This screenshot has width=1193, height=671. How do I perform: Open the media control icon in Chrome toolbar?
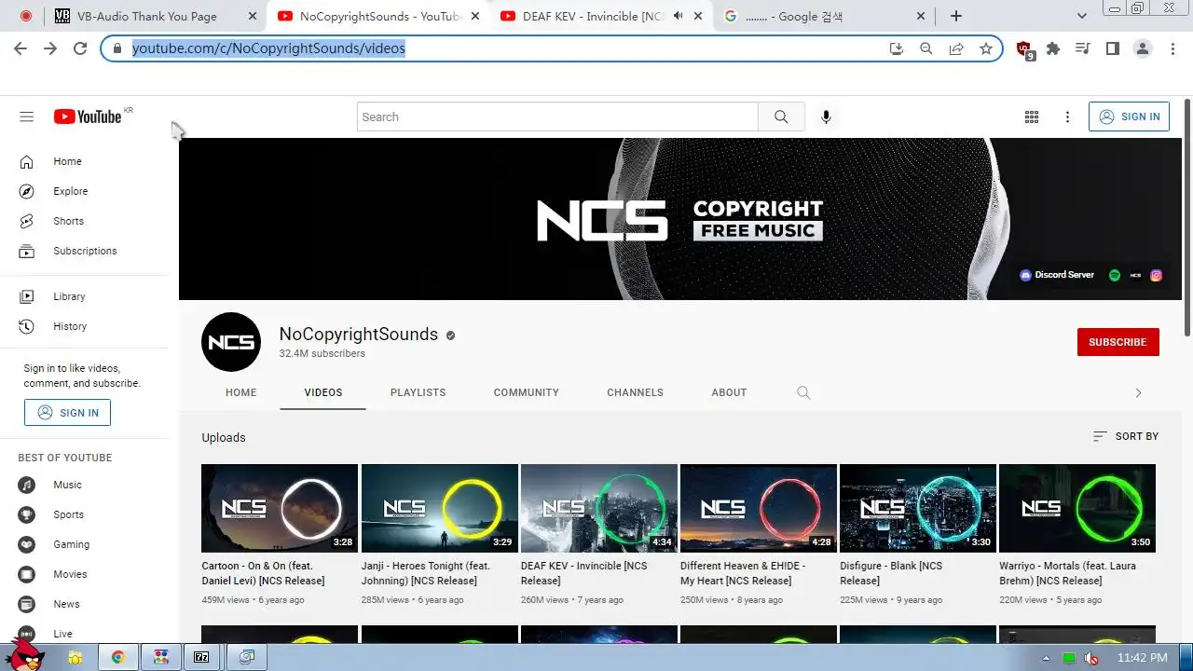coord(1083,48)
